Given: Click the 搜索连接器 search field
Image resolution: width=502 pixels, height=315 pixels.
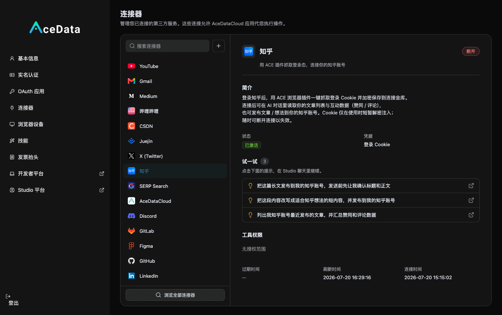Looking at the screenshot, I should point(167,46).
